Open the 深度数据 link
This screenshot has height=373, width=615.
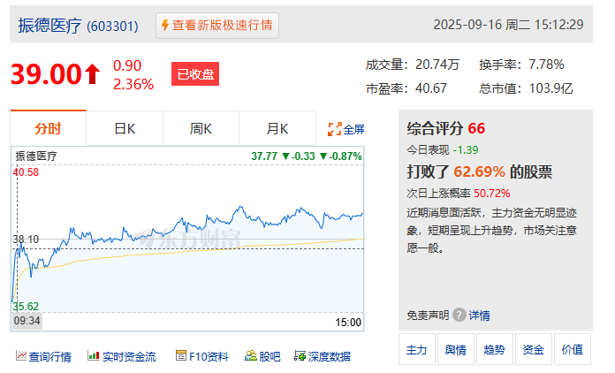click(x=330, y=356)
